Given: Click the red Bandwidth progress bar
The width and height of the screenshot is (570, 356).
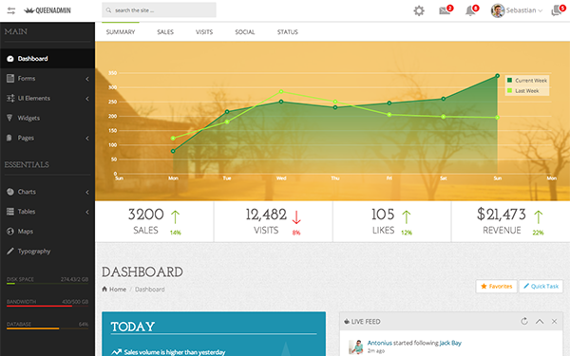Looking at the screenshot, I should click(47, 306).
